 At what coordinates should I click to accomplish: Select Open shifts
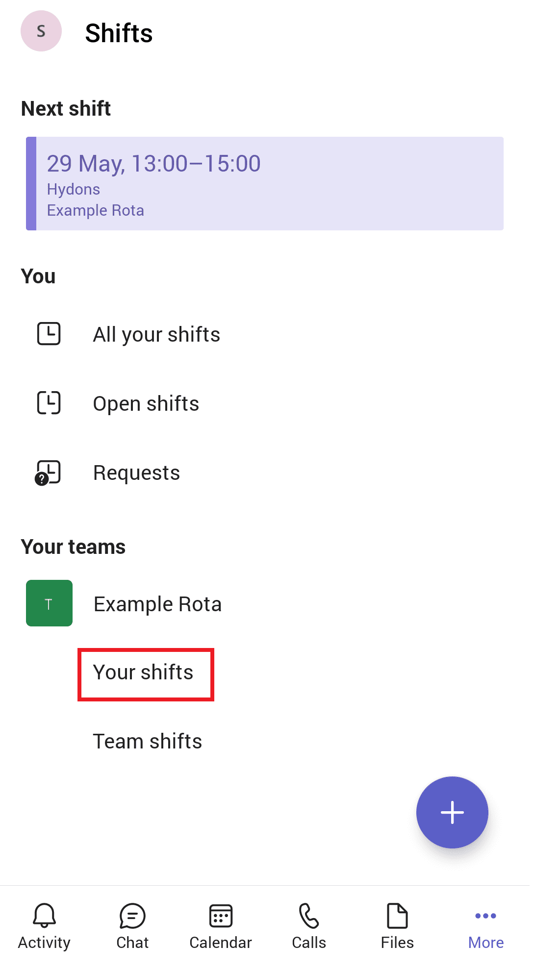146,404
